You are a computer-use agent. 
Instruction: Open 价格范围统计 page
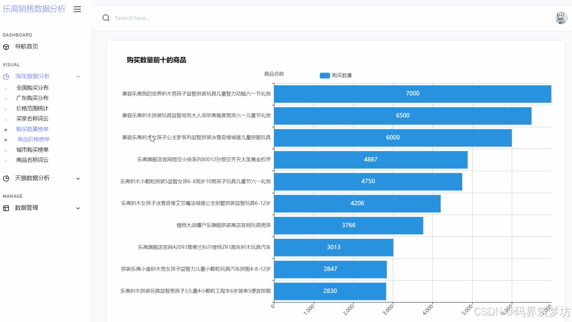coord(32,108)
